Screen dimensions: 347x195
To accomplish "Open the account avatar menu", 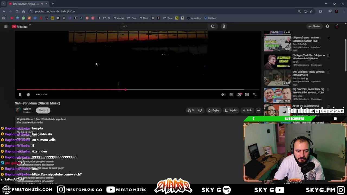I will tap(337, 26).
